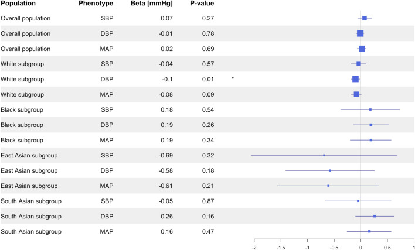
Task: Click the Population column header
Action: pos(18,4)
